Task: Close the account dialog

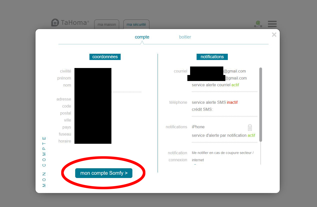Action: (274, 35)
